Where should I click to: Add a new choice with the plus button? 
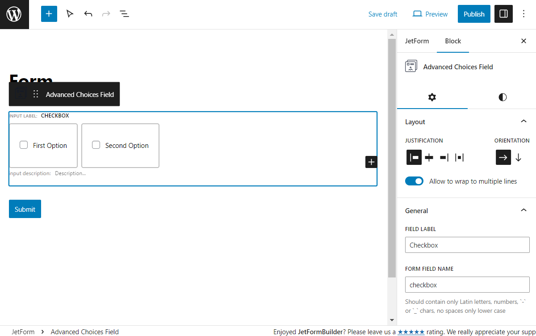pyautogui.click(x=371, y=162)
